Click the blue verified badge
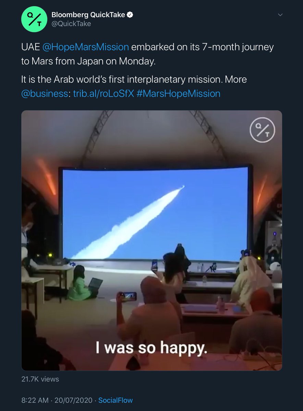The width and height of the screenshot is (303, 411). click(130, 14)
